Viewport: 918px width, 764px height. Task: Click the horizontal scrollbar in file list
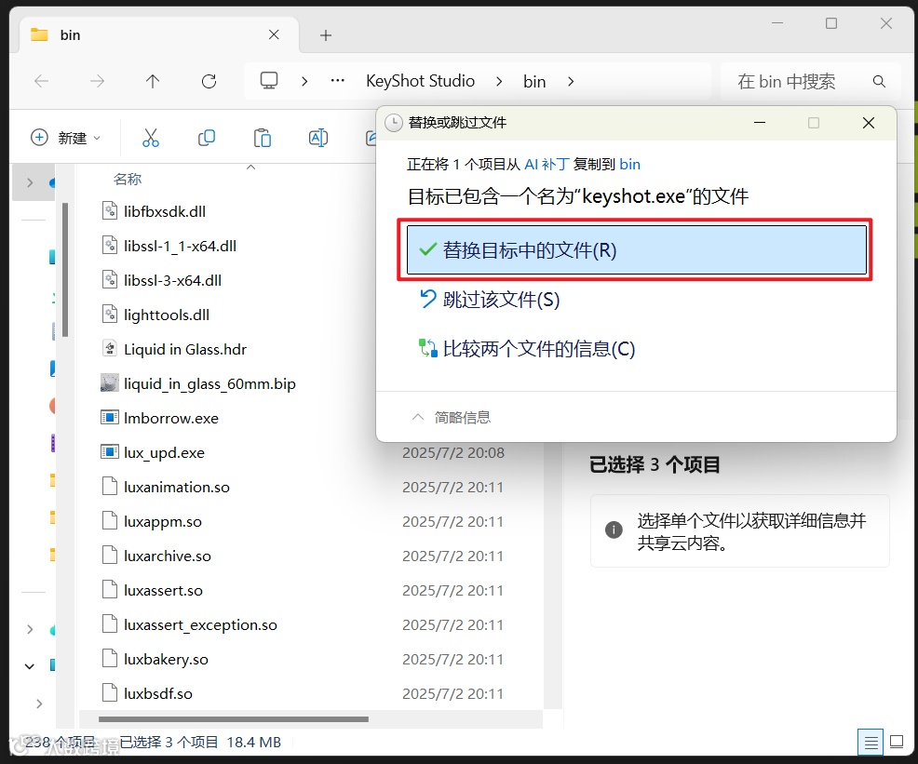click(234, 719)
